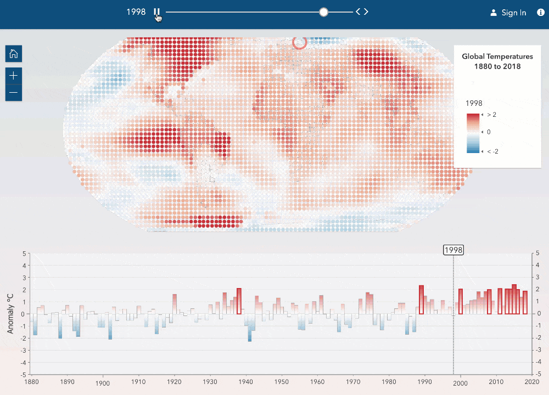Step back one year with the left chevron
Viewport: 549px width, 395px height.
[x=357, y=10]
